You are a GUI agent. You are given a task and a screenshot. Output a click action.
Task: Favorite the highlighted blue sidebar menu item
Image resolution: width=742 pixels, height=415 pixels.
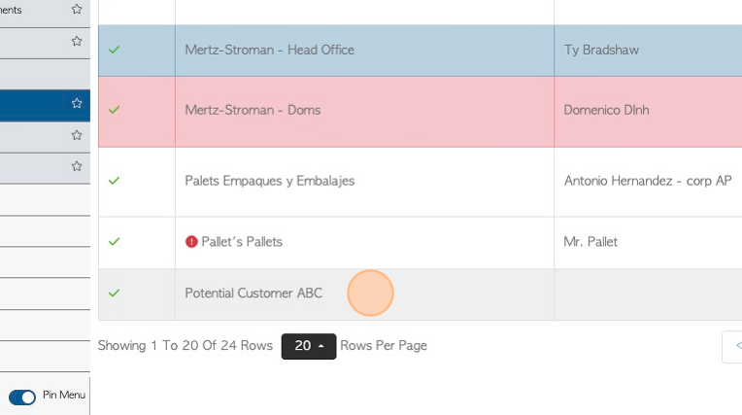tap(77, 103)
